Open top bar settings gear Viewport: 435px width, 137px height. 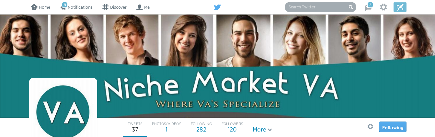383,7
